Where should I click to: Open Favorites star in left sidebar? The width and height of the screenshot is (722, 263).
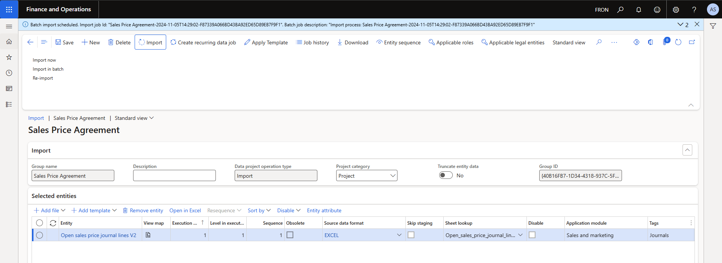pos(9,57)
